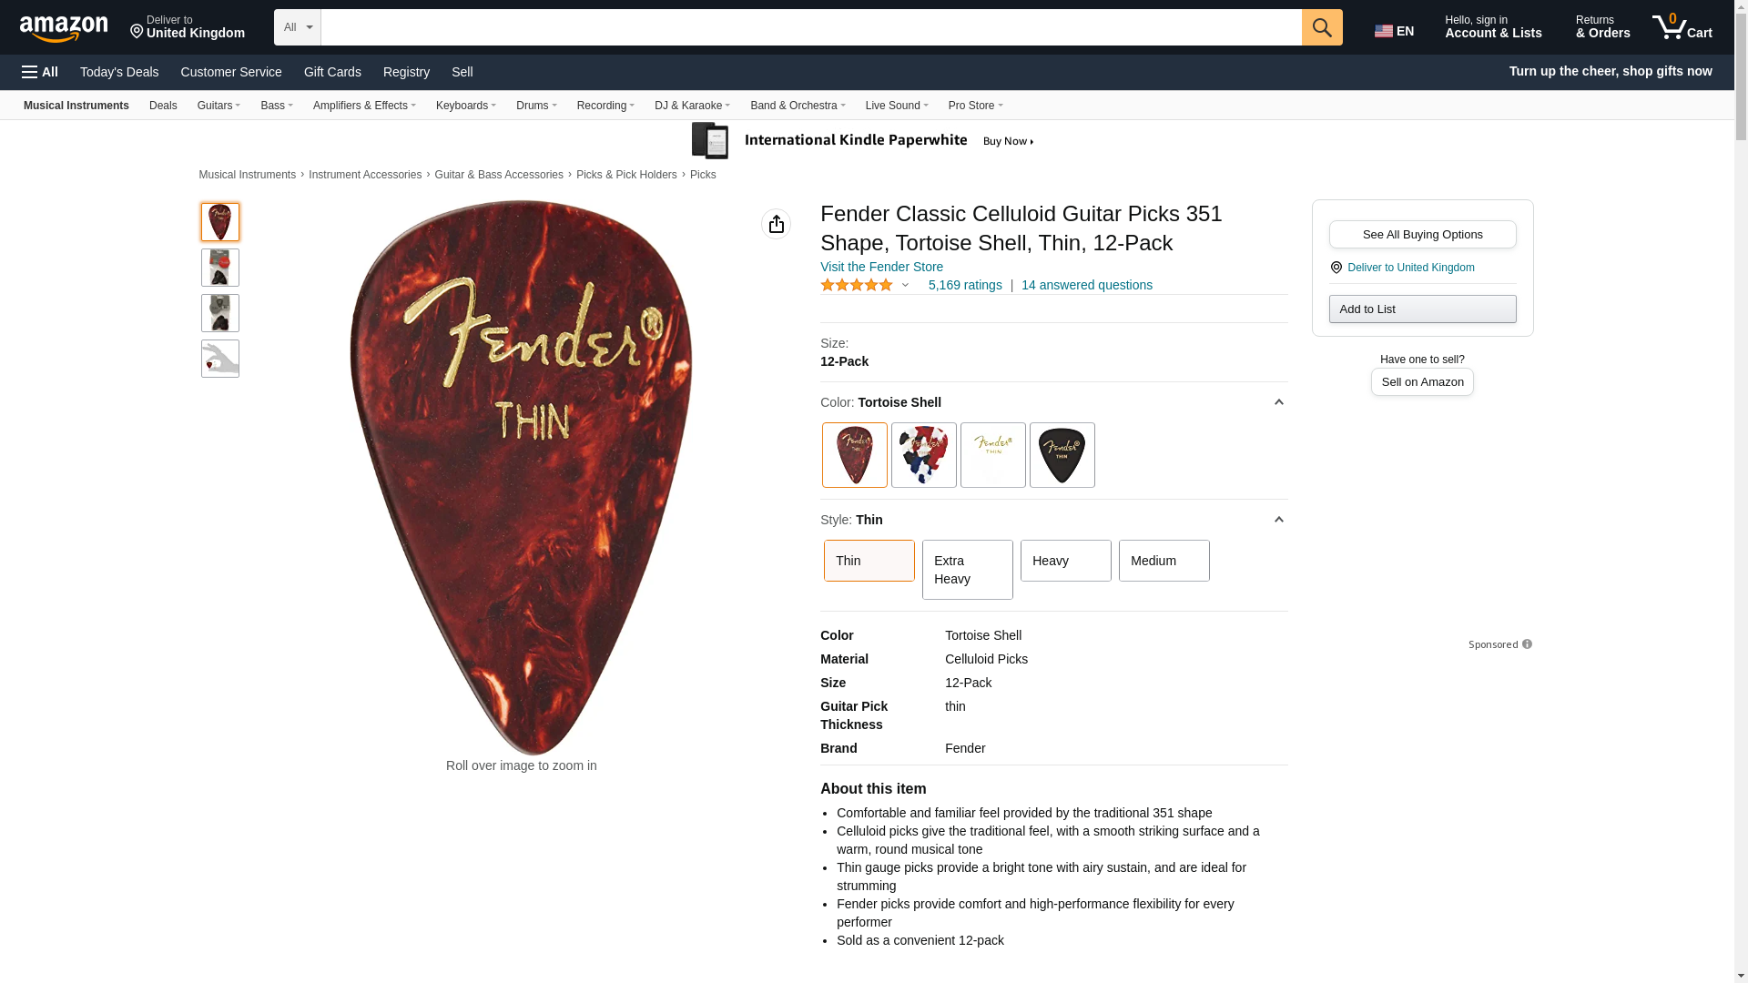Collapse the Style Thin section

click(x=1278, y=520)
